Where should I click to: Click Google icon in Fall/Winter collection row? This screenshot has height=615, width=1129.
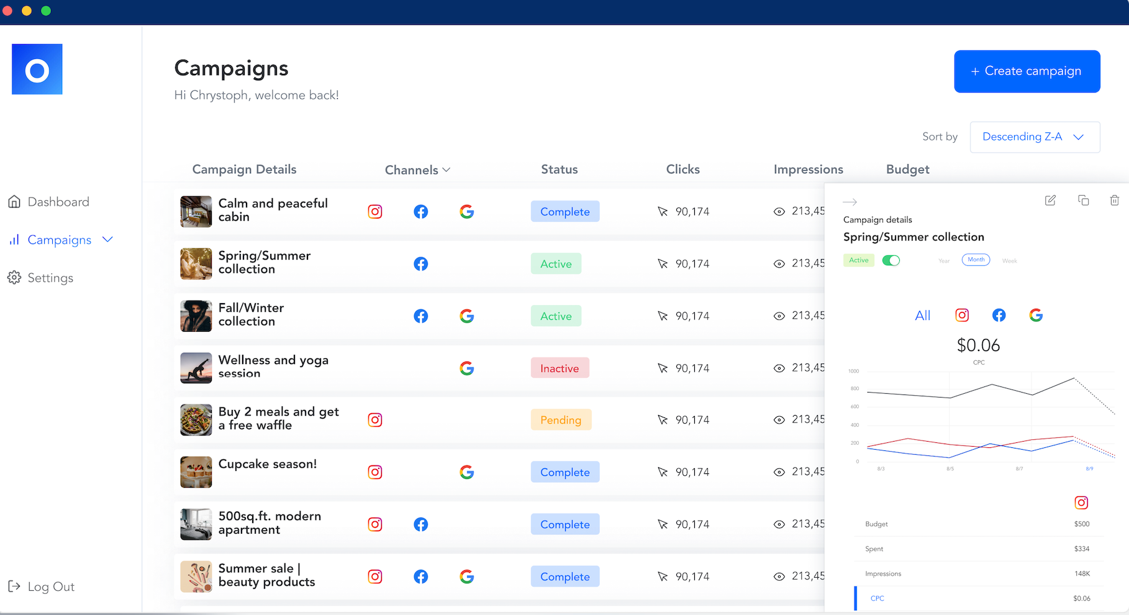(x=467, y=316)
